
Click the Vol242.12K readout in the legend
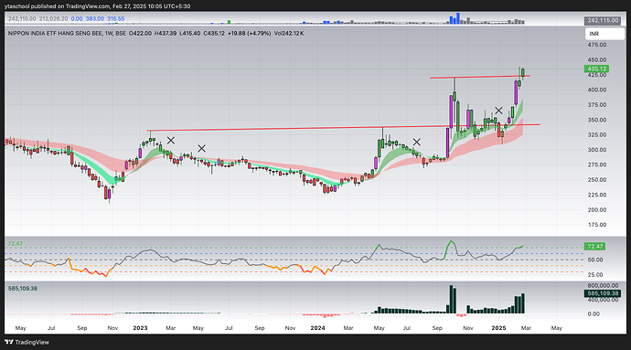coord(289,34)
